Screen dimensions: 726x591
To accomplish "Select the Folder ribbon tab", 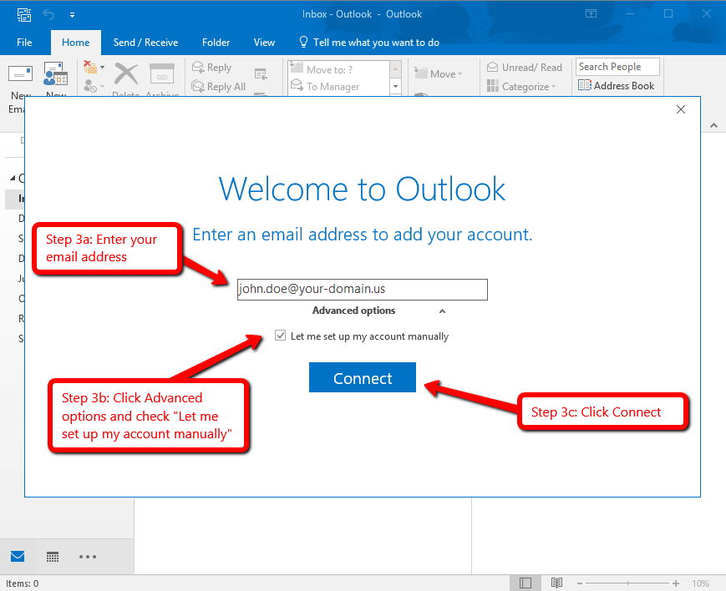I will coord(216,43).
